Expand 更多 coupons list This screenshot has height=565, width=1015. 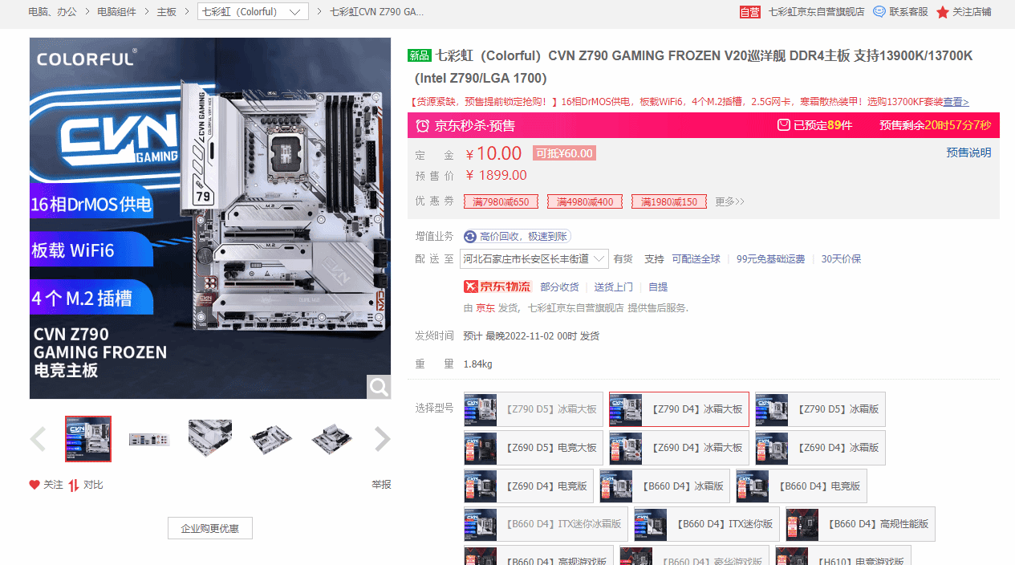coord(730,201)
